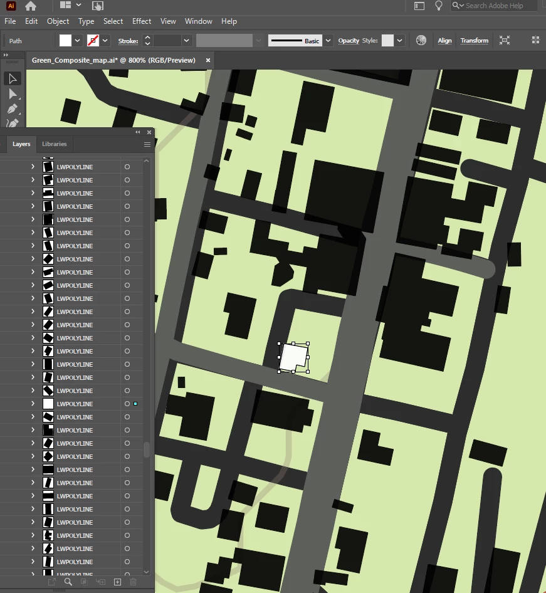The width and height of the screenshot is (546, 593).
Task: Open the Align panel link
Action: (444, 41)
